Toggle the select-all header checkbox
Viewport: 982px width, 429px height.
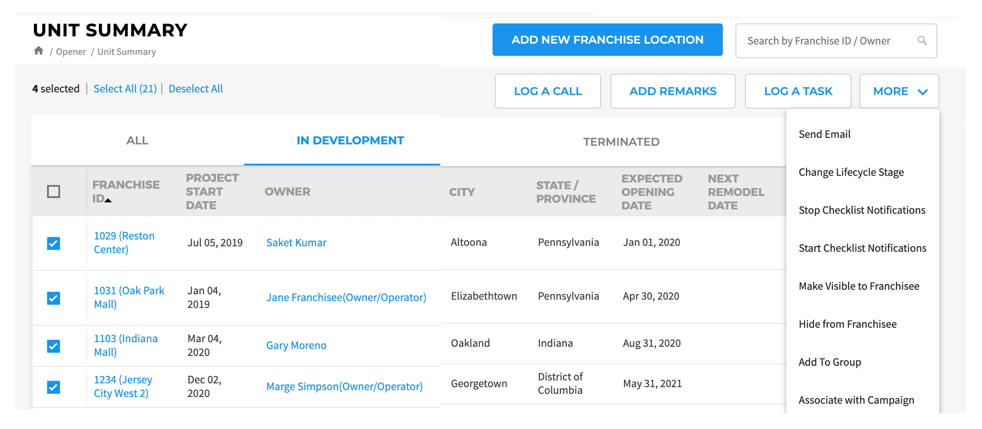[x=54, y=191]
